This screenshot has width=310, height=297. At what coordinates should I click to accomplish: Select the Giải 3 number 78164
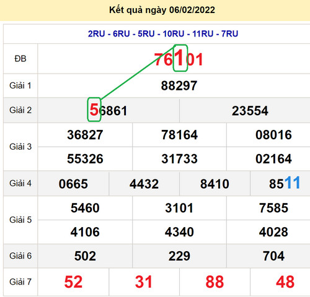[x=179, y=135]
